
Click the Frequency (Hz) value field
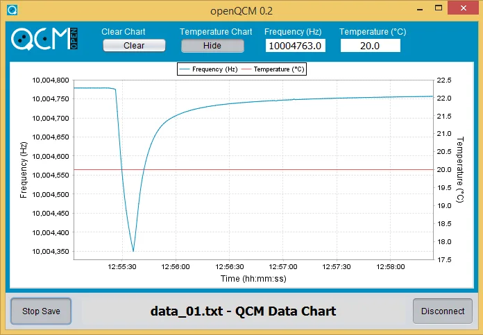tap(296, 46)
